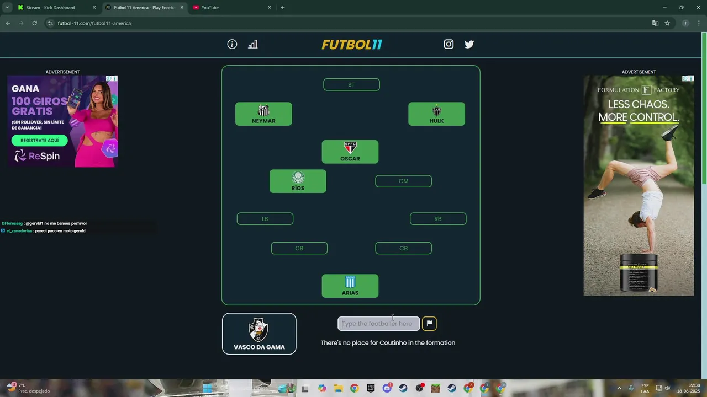Image resolution: width=707 pixels, height=397 pixels.
Task: Open the ESP LAA language switcher
Action: coord(645,388)
